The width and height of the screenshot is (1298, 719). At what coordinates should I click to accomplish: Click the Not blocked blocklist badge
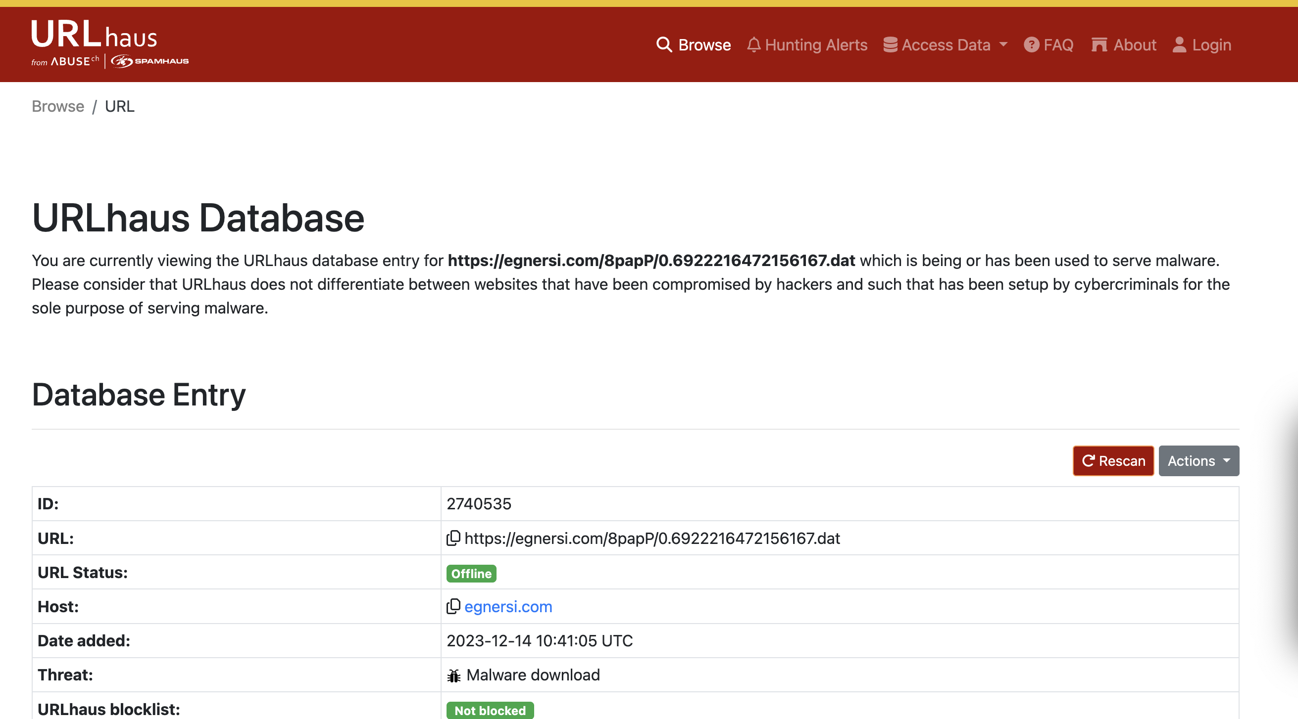489,710
